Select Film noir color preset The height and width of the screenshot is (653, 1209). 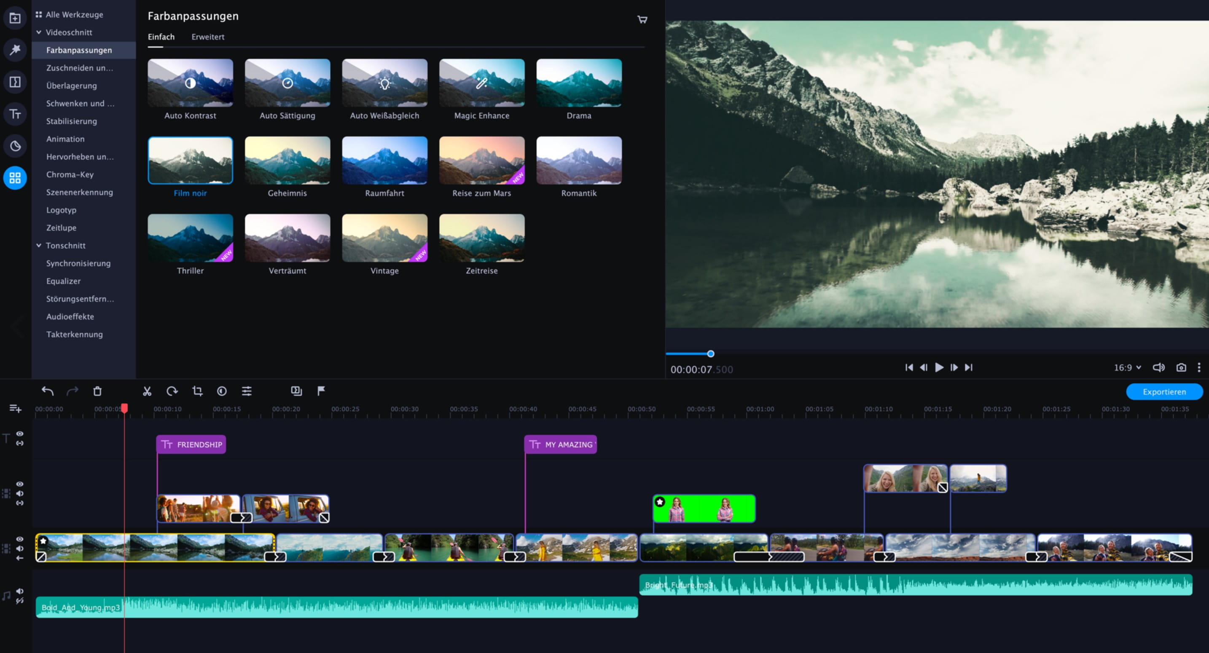coord(191,160)
